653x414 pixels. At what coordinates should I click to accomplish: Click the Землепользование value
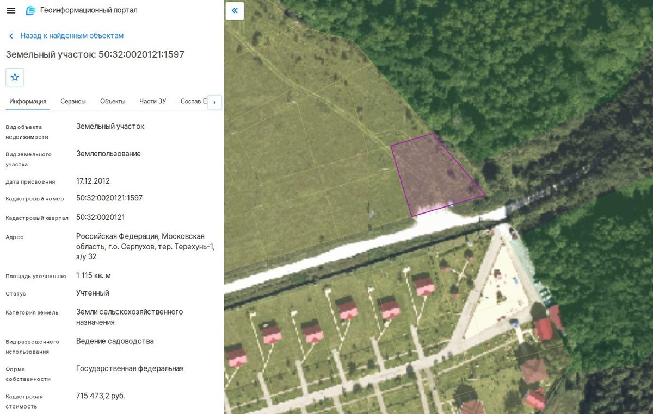pos(108,154)
